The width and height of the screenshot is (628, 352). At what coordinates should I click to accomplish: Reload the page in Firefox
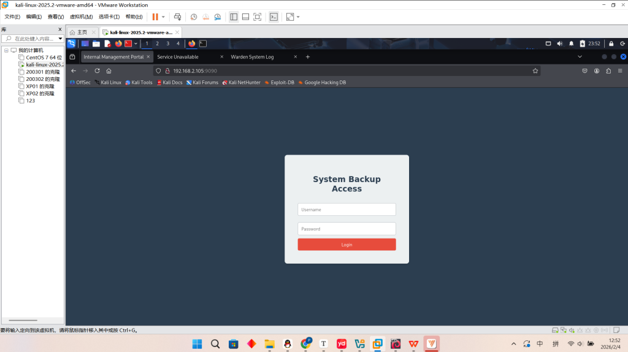point(97,71)
